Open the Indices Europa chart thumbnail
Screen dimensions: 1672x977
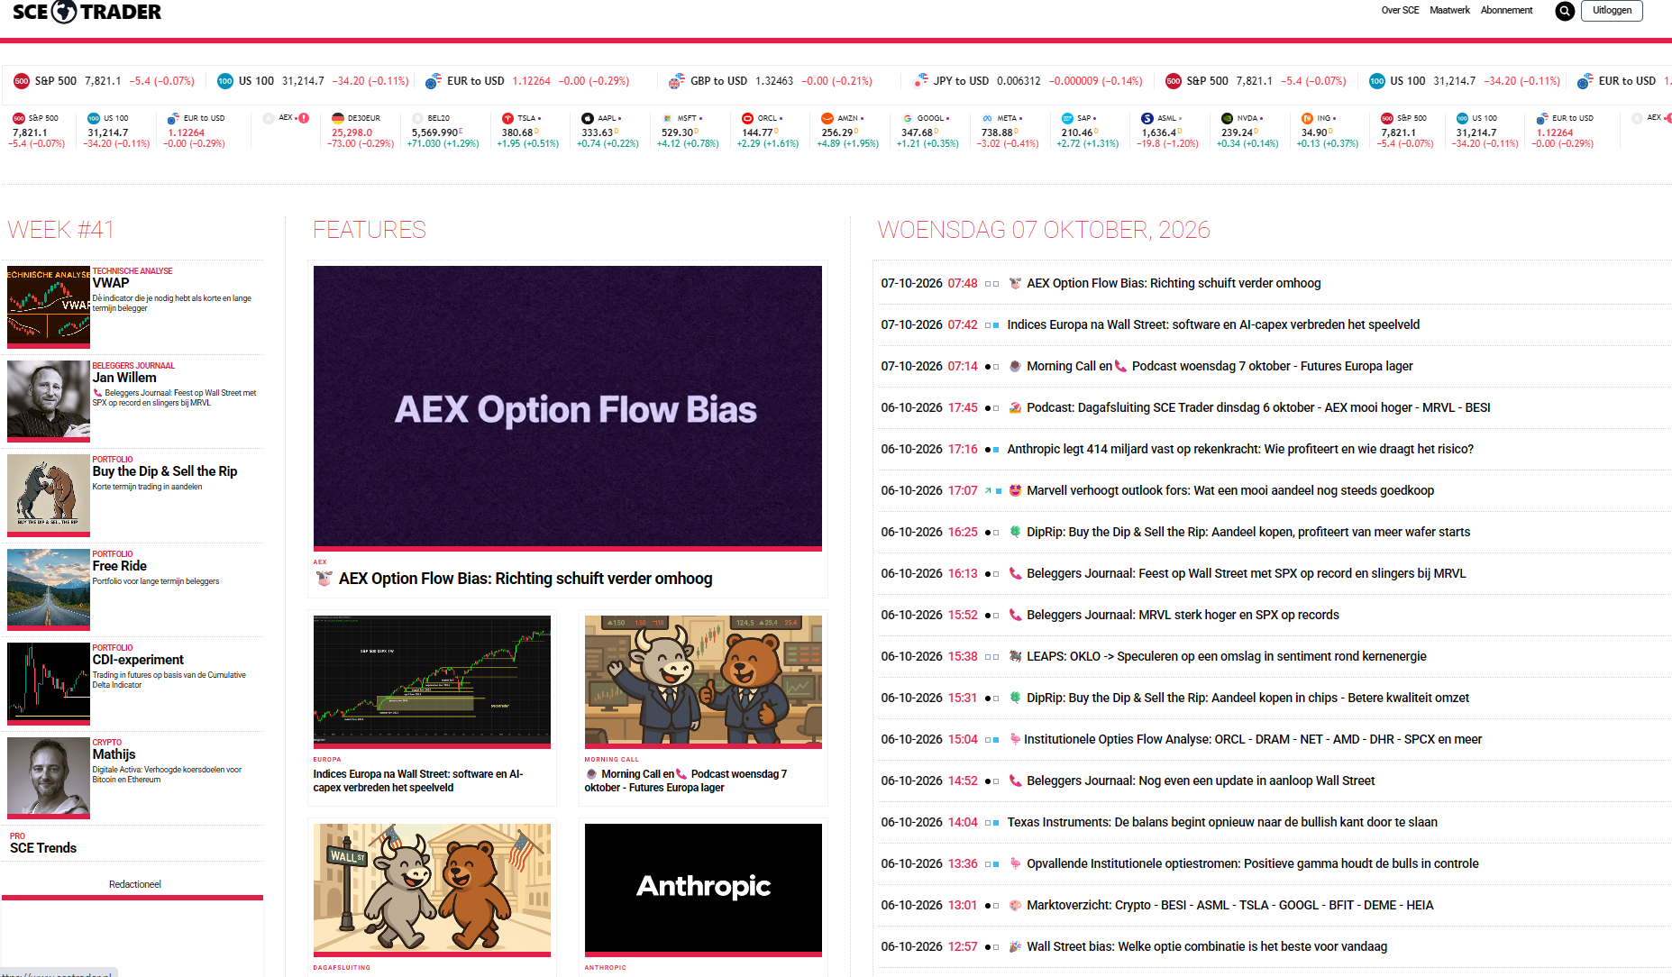(432, 681)
